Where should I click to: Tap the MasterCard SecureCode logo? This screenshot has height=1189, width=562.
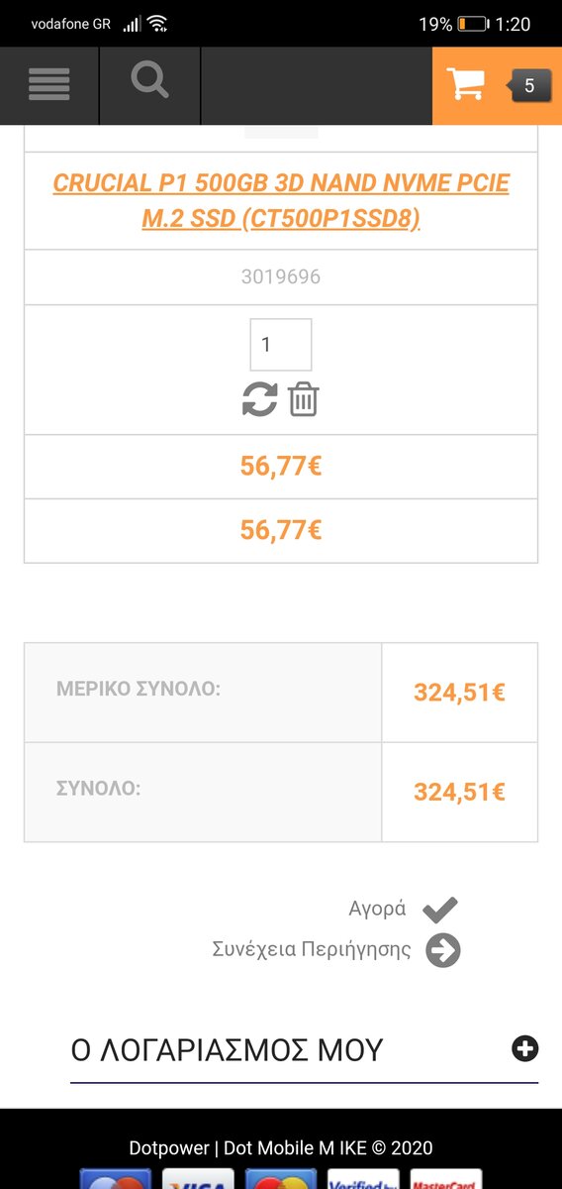(x=446, y=1179)
